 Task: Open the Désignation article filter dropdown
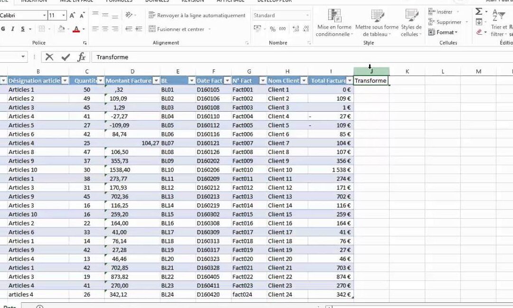click(x=65, y=80)
